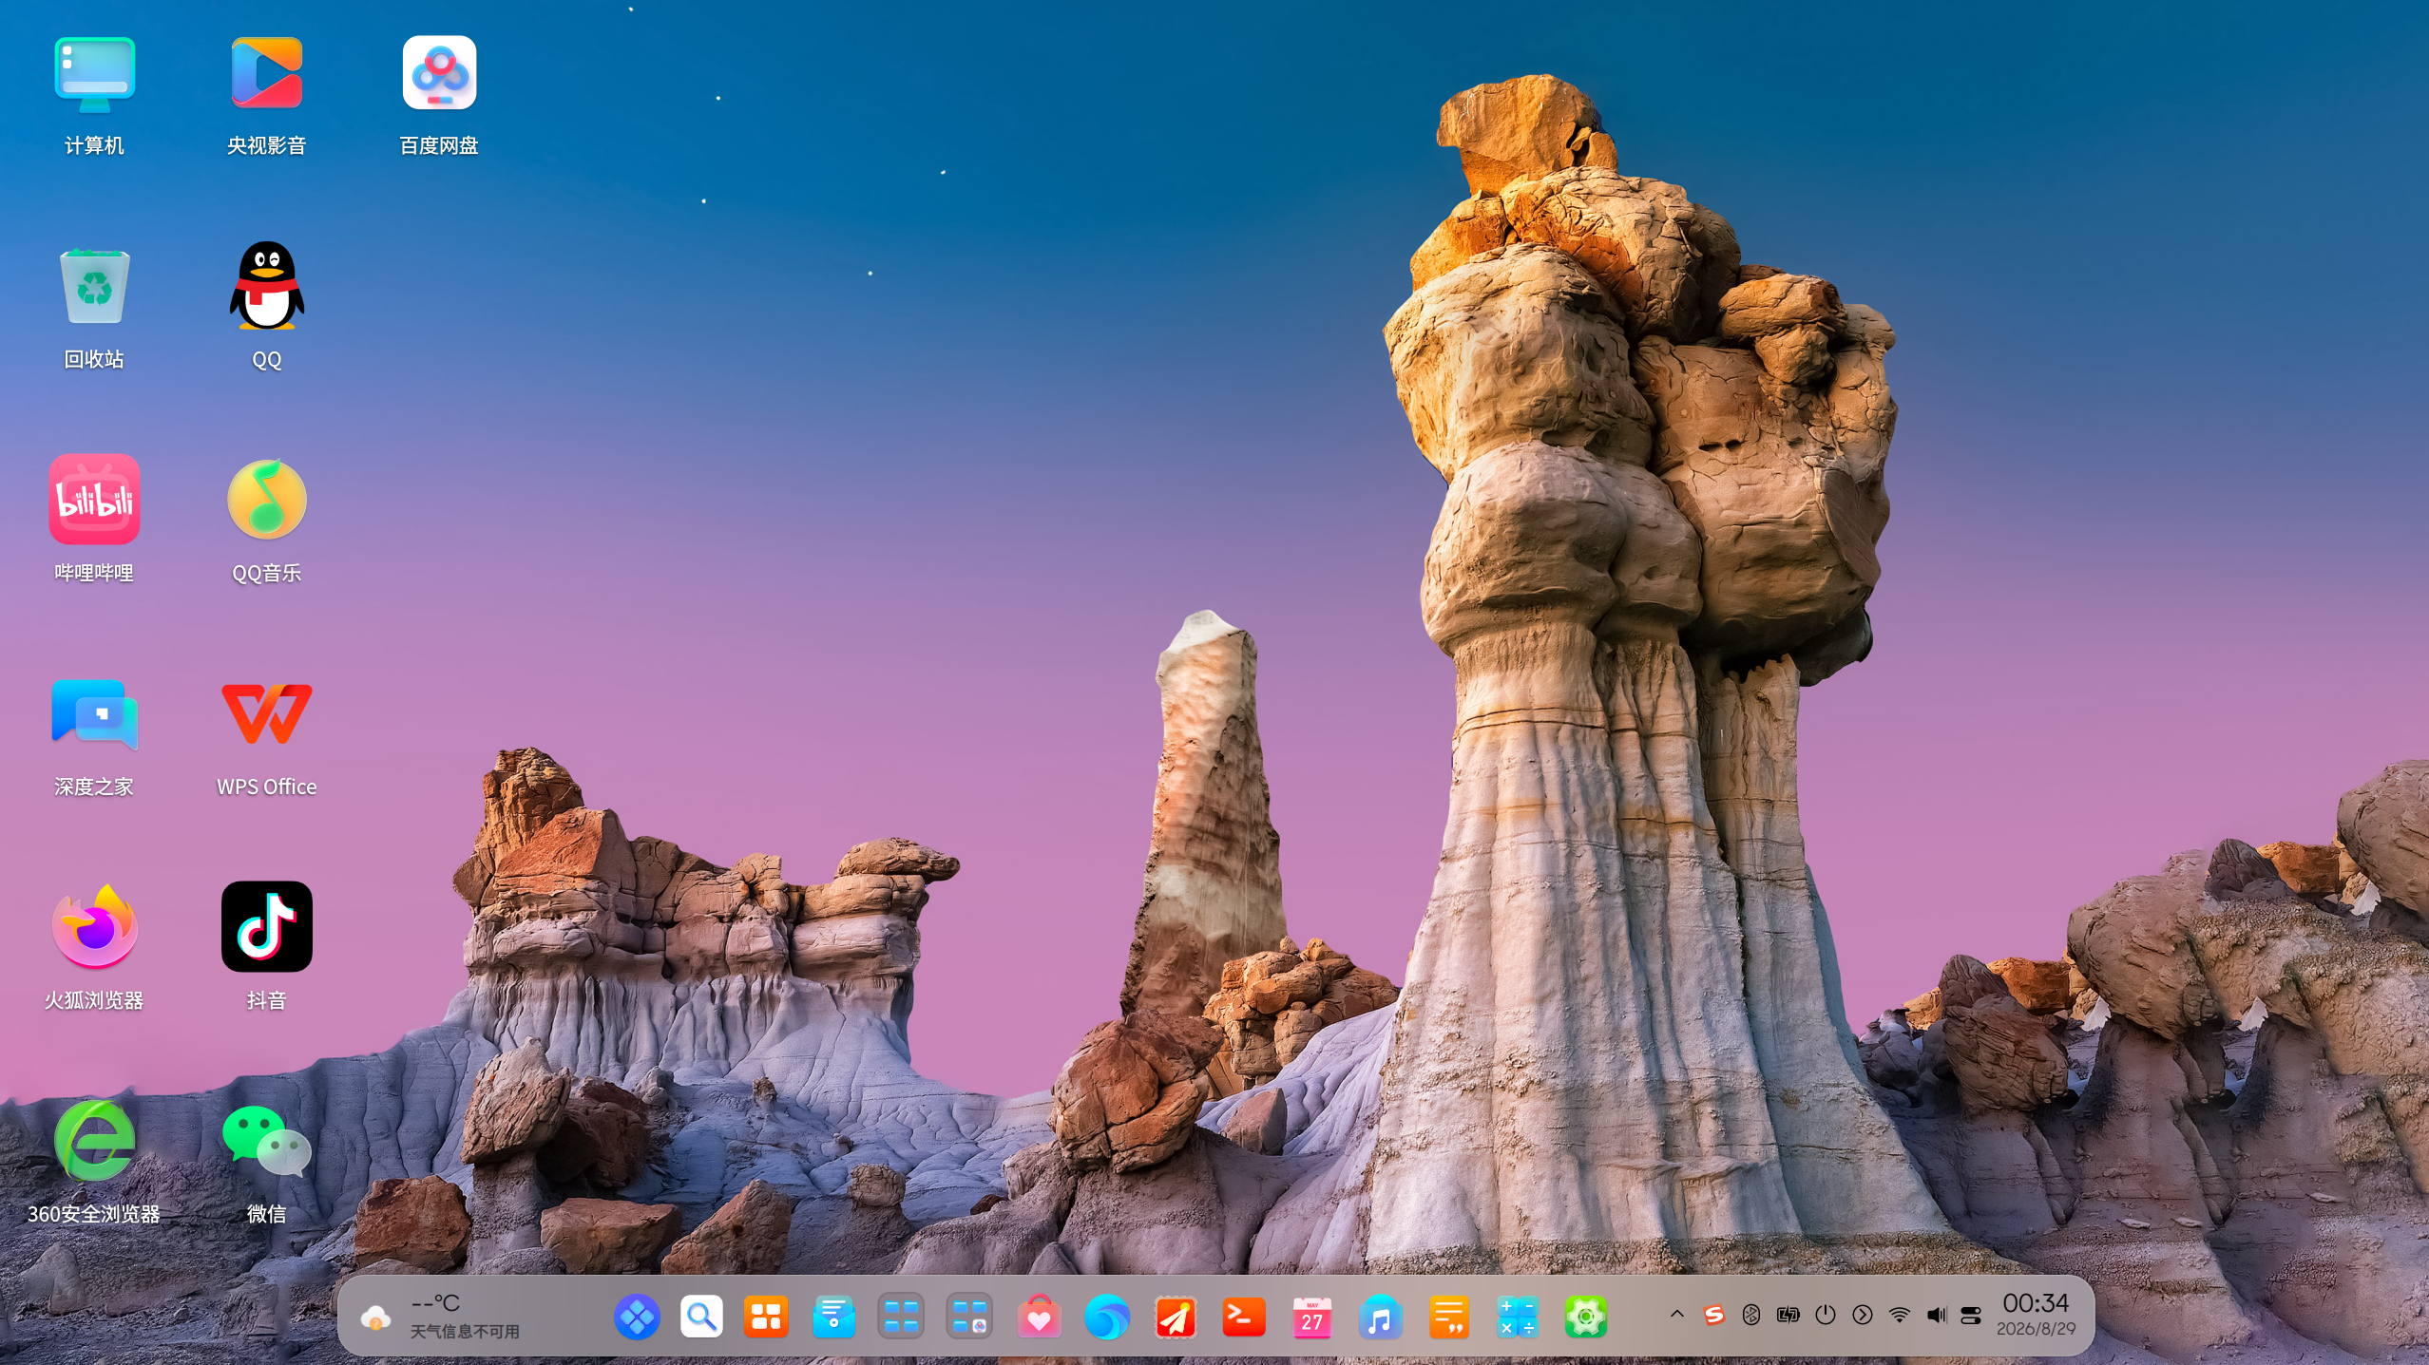Click the circled right-arrow tray icon
The image size is (2429, 1365).
1863,1315
